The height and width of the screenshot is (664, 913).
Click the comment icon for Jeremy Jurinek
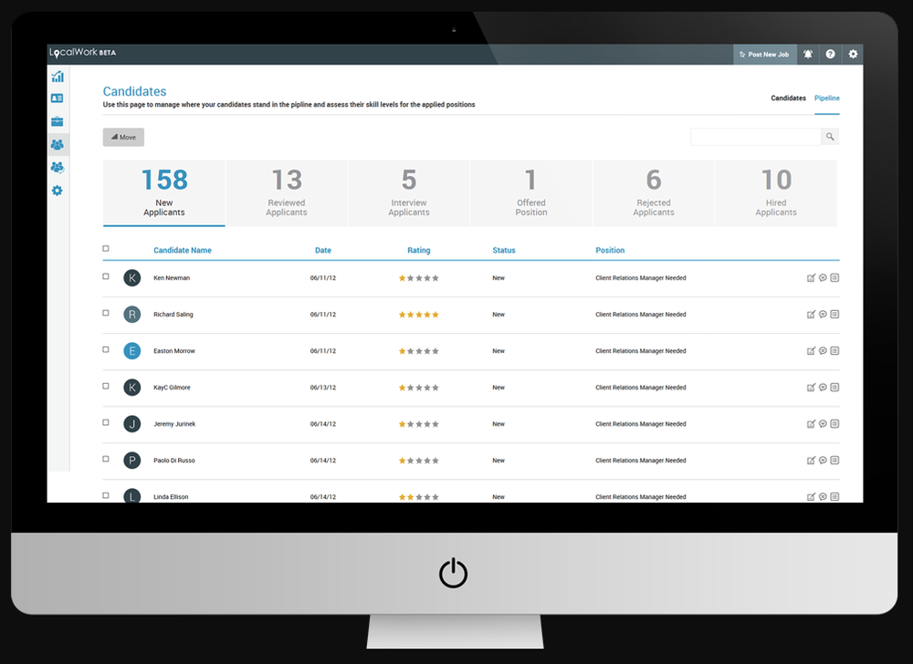tap(823, 424)
